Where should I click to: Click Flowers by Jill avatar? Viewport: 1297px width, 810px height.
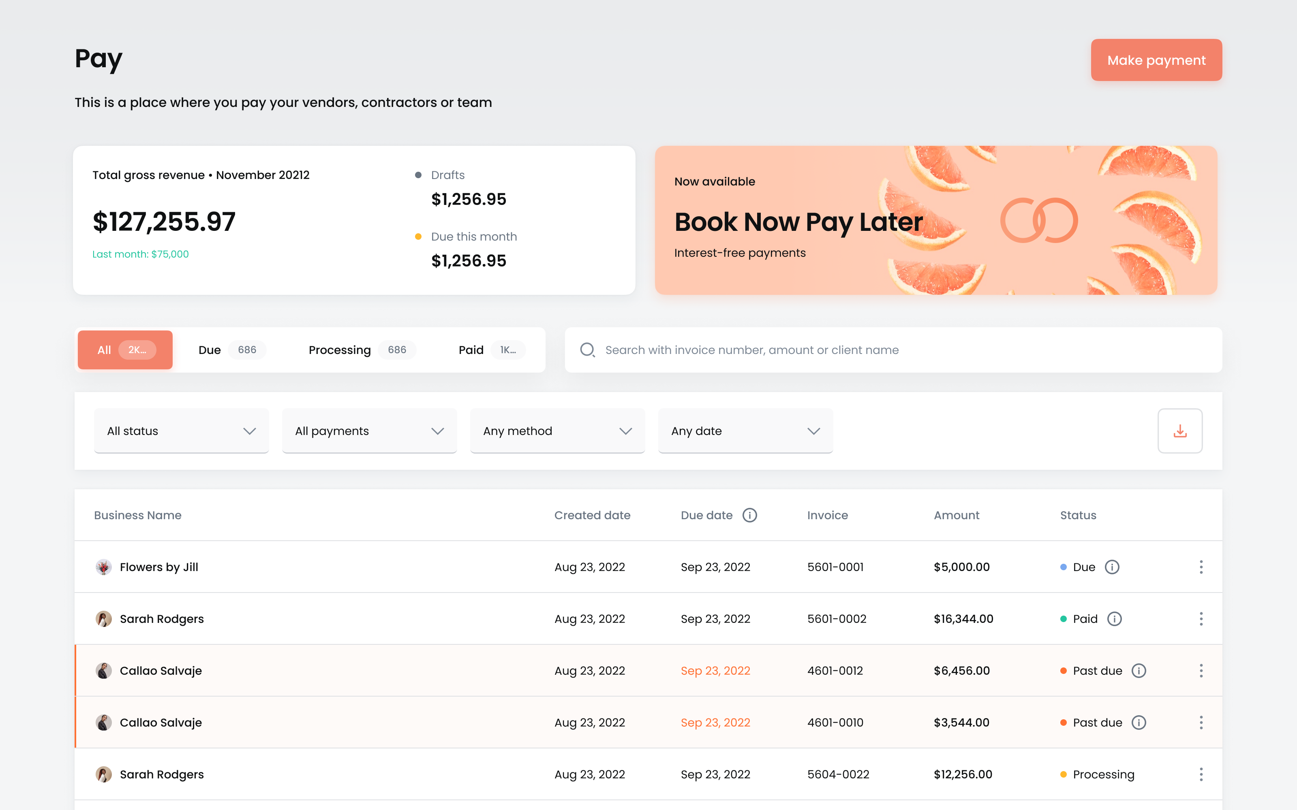pyautogui.click(x=103, y=567)
